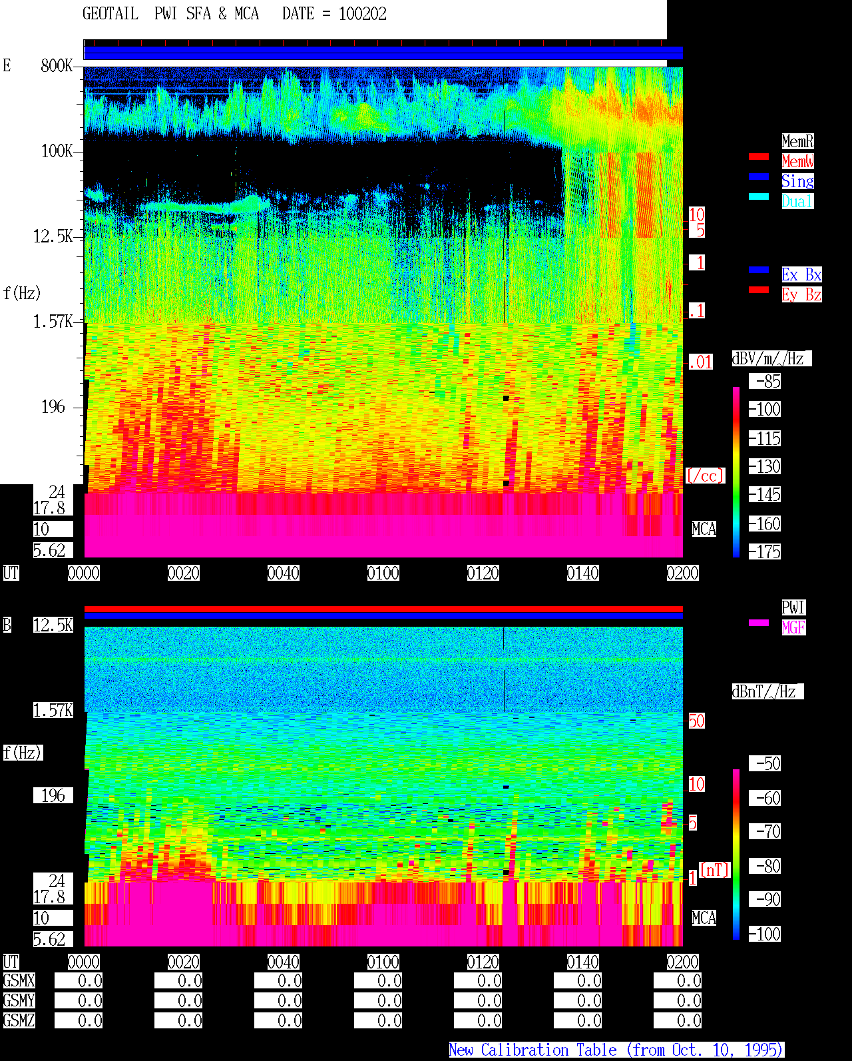Screen dimensions: 852x1061
Task: Click the [nT] unit label
Action: (715, 870)
